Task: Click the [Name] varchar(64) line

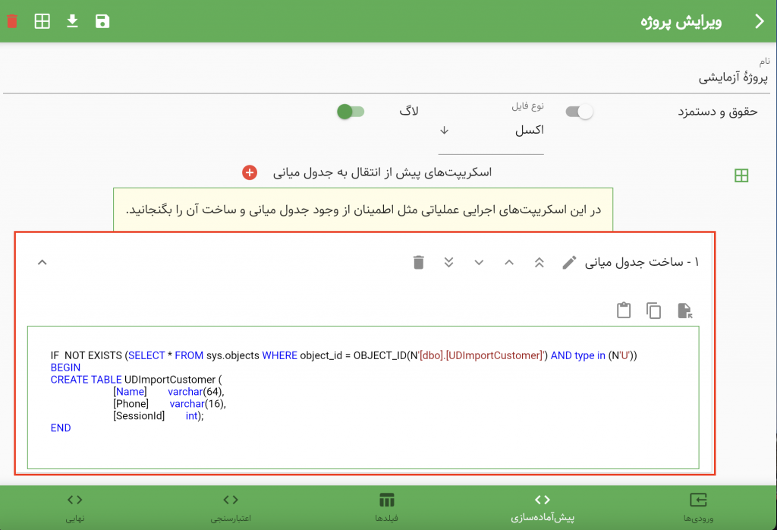Action: point(169,392)
